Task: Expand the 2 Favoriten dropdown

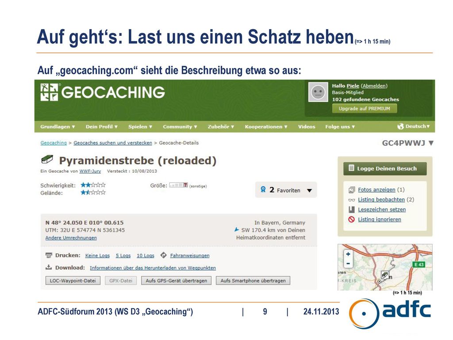Action: pyautogui.click(x=309, y=190)
